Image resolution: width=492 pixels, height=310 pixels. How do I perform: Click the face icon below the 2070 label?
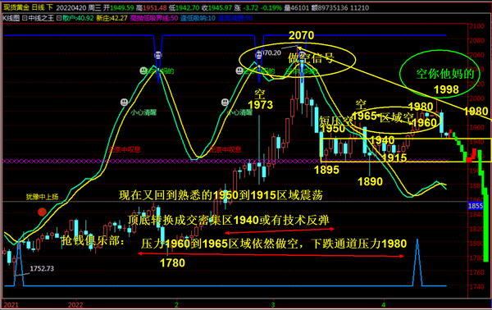[x=302, y=57]
